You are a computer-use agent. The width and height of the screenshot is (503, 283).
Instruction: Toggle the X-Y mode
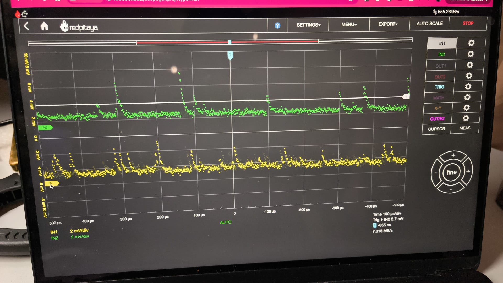point(438,108)
